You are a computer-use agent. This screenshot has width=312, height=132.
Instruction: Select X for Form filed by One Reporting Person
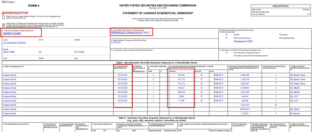(x=226, y=52)
